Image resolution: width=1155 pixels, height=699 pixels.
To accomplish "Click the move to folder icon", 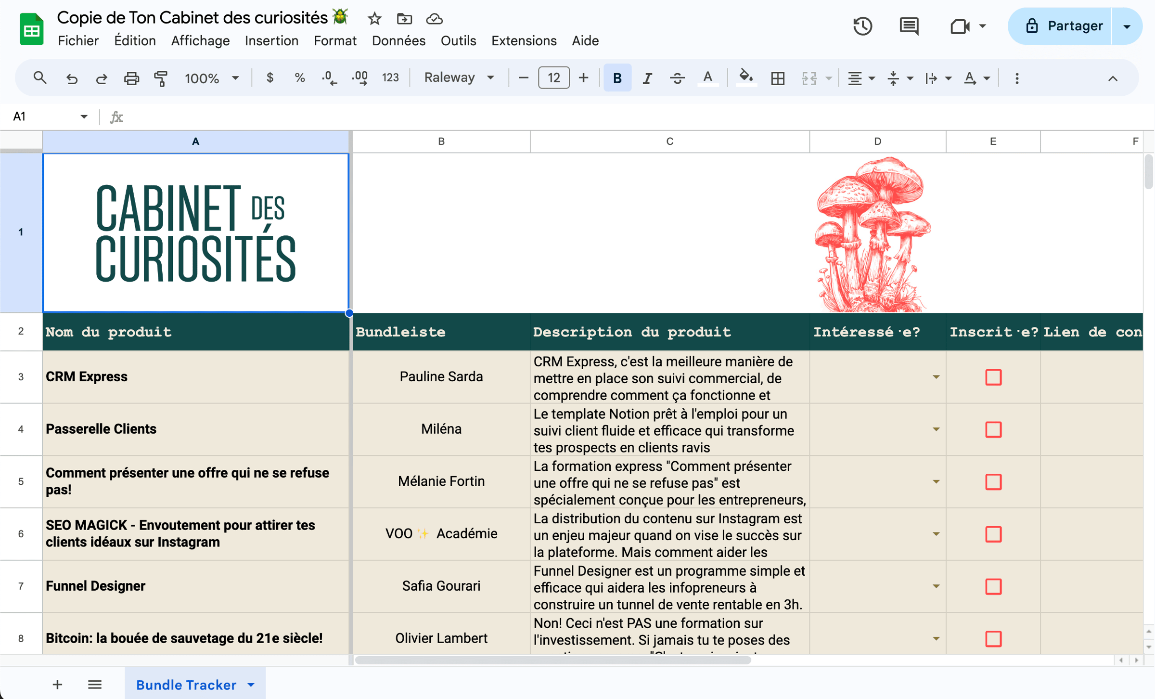I will [x=404, y=19].
